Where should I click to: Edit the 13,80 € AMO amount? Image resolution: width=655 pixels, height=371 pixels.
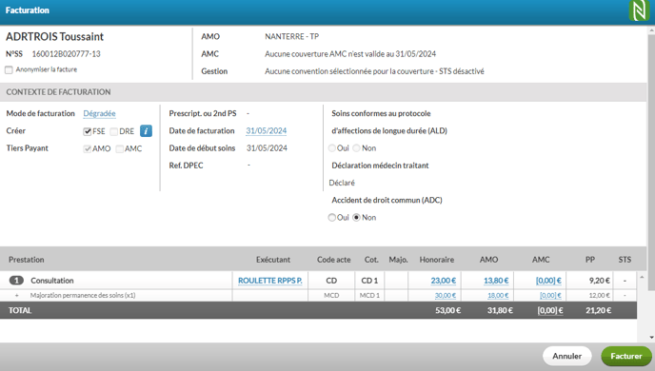coord(496,281)
